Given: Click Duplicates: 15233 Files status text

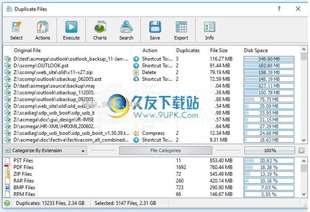Looking at the screenshot, I should 50,203.
